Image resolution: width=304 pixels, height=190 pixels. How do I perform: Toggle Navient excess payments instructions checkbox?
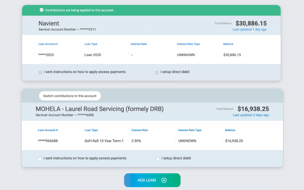click(40, 73)
